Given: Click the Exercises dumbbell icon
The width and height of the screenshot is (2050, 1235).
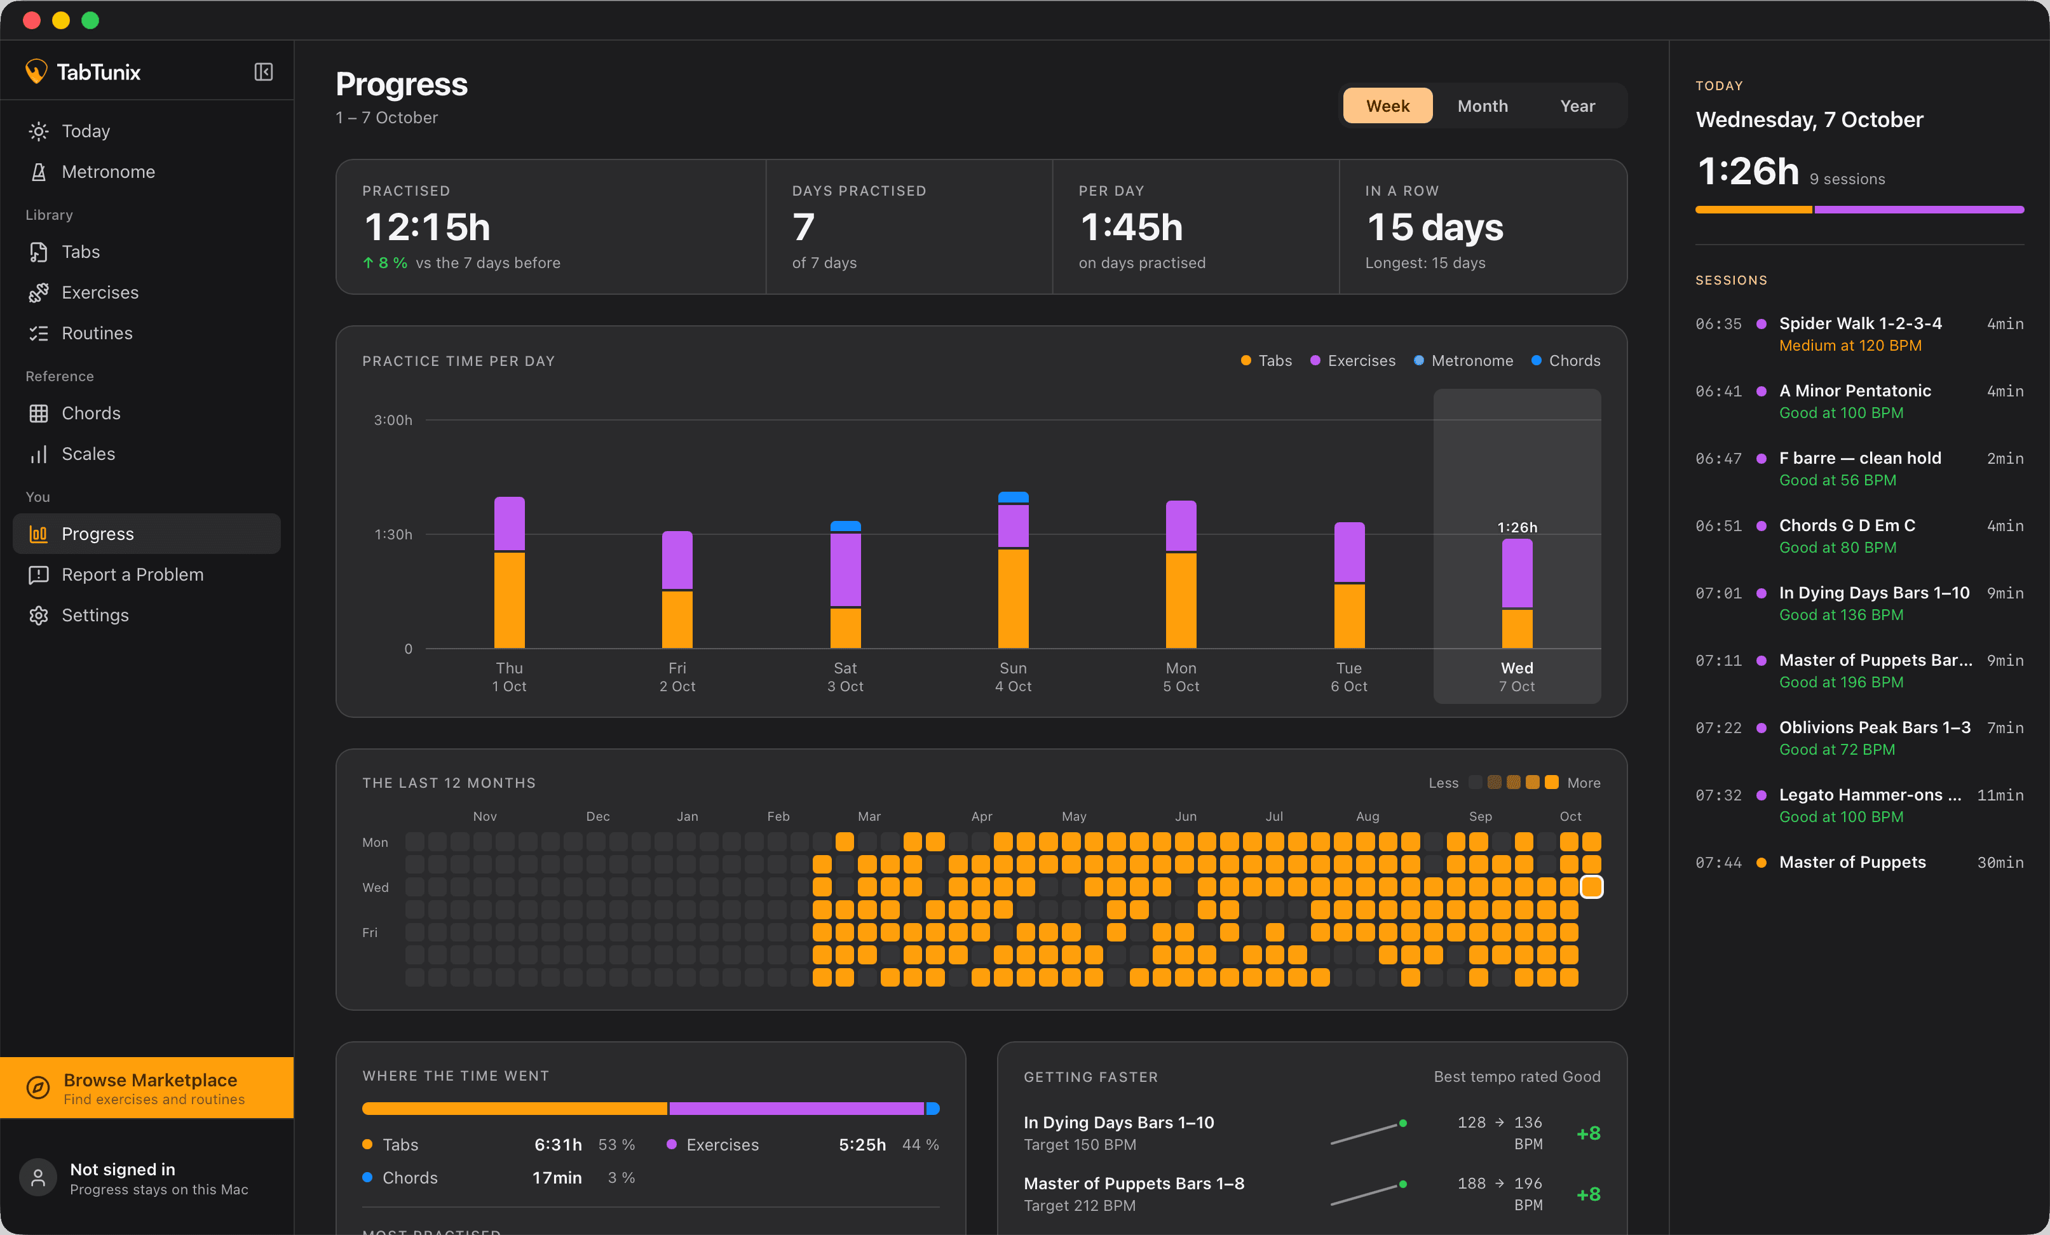Looking at the screenshot, I should coord(38,293).
